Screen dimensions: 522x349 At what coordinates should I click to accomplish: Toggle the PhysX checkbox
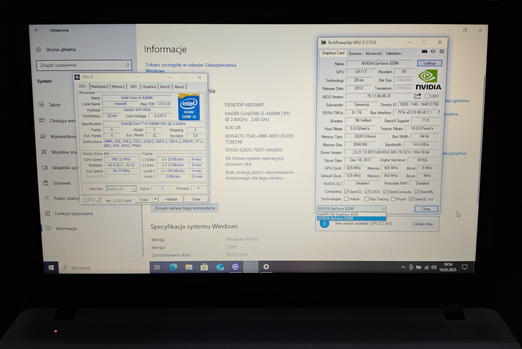pyautogui.click(x=393, y=199)
